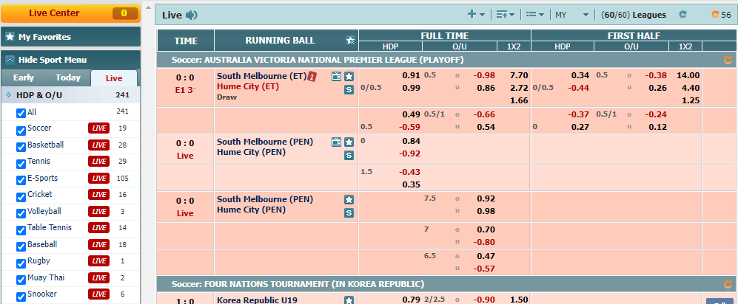Switch to the Early tab
The image size is (738, 304).
pos(24,78)
